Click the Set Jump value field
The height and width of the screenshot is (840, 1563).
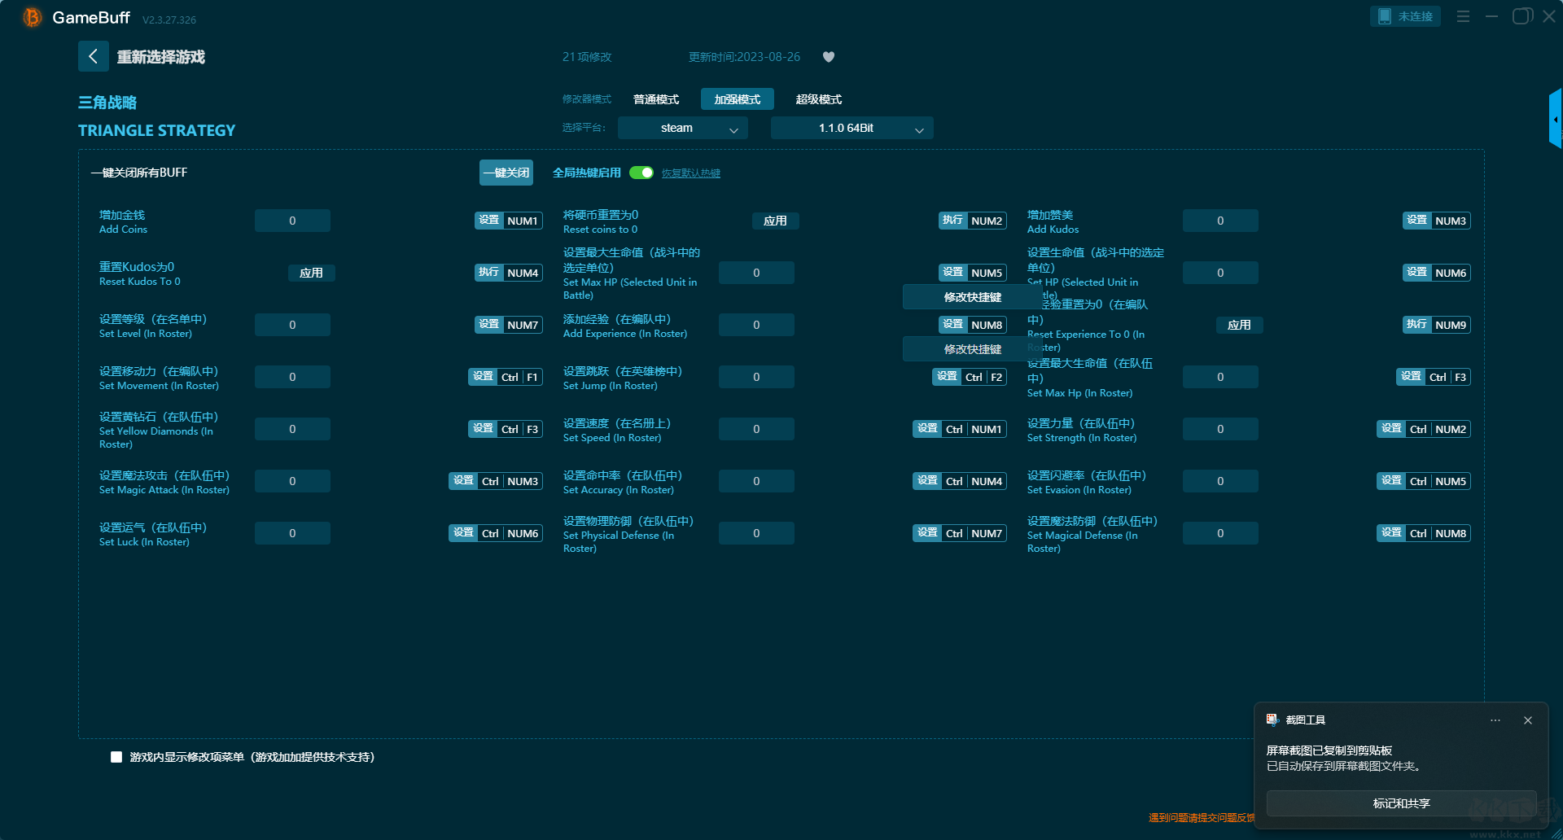coord(756,377)
